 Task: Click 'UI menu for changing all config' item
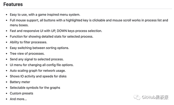pyautogui.click(x=42, y=65)
